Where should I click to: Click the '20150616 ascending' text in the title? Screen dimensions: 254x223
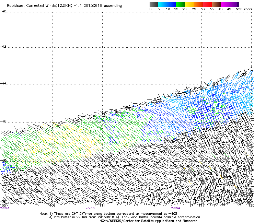coord(103,5)
